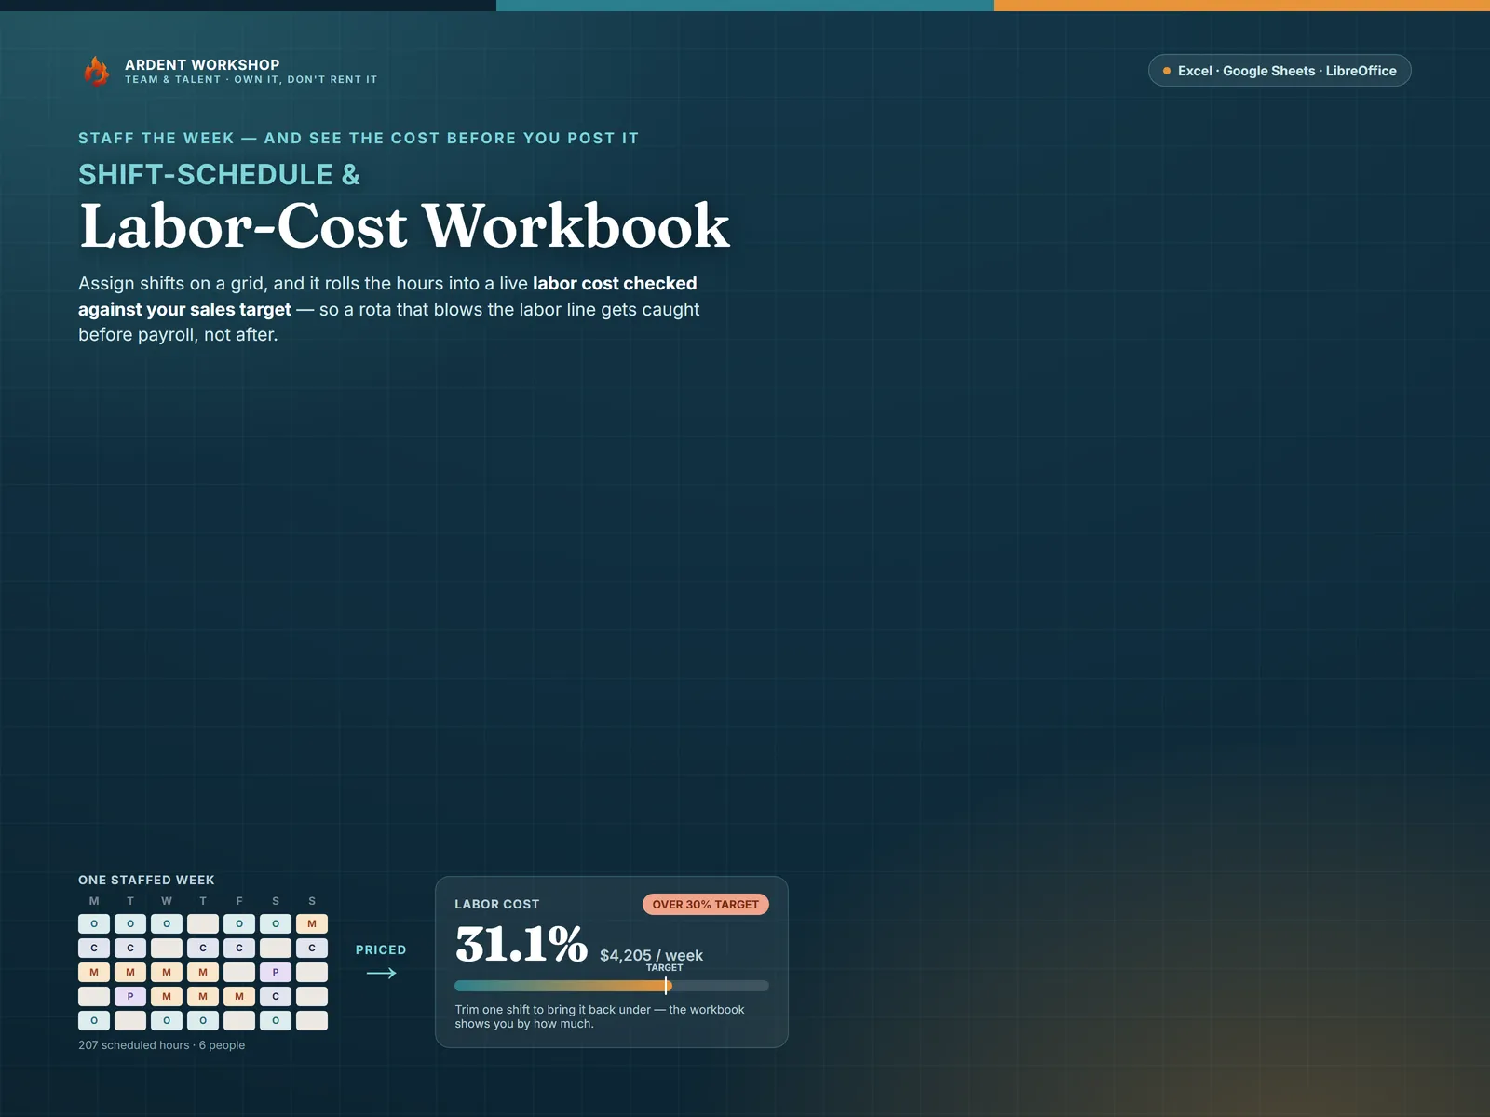Viewport: 1490px width, 1117px height.
Task: Select the empty cell in the top grid row
Action: coord(203,923)
